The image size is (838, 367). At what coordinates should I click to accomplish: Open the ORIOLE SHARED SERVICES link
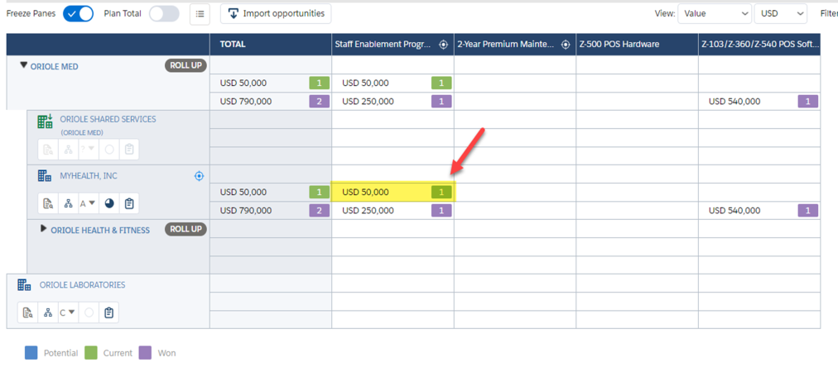pos(108,120)
